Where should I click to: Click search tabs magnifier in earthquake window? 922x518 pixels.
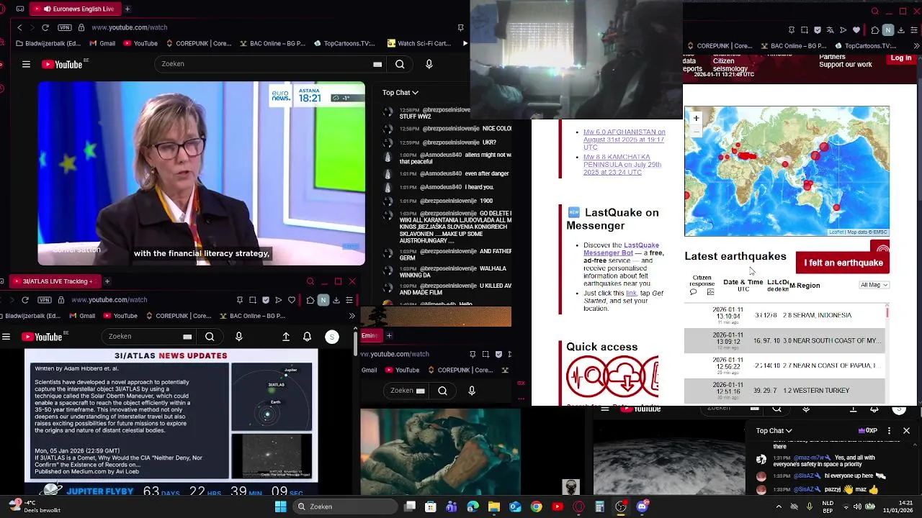874,12
